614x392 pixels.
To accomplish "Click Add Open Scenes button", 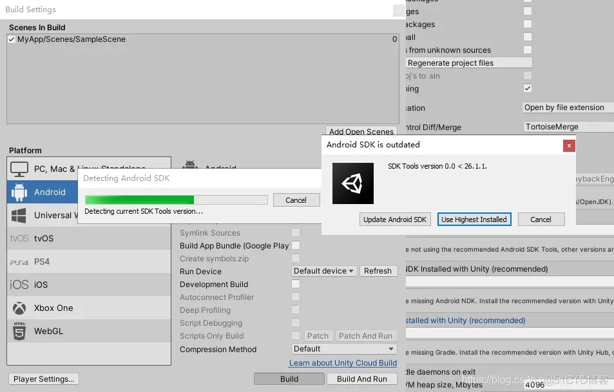I will tap(361, 131).
